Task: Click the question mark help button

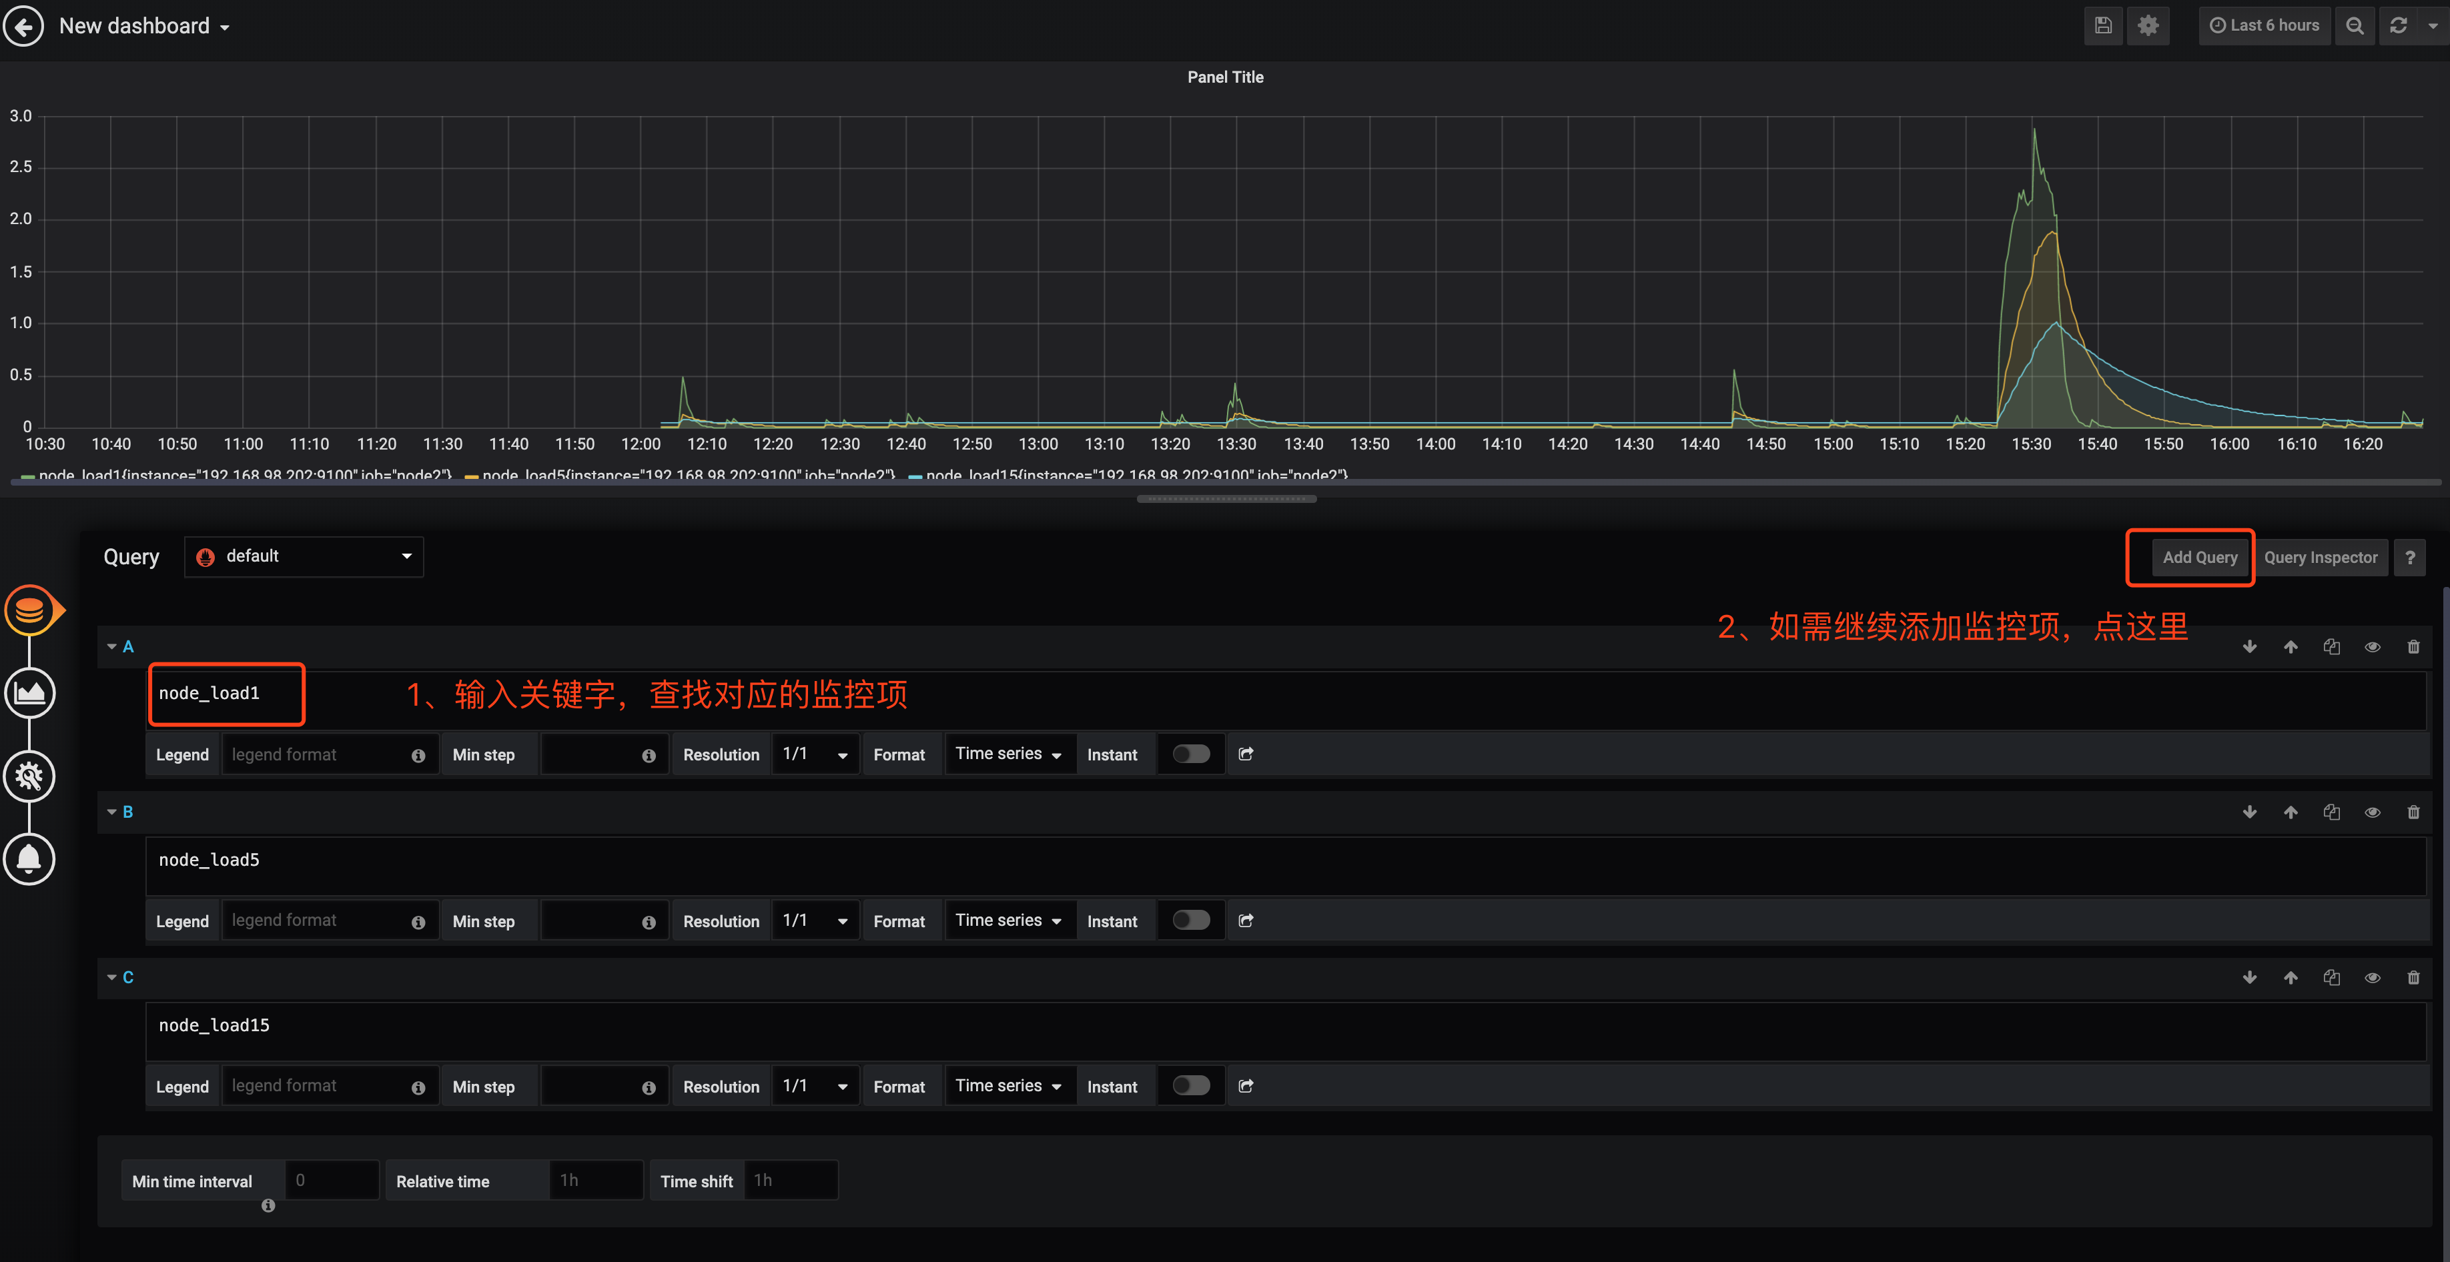Action: [2409, 558]
